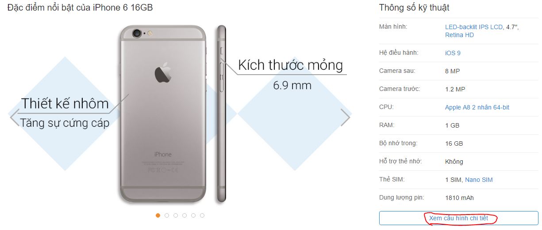This screenshot has height=230, width=542.
Task: Select the fifth carousel dot
Action: pyautogui.click(x=193, y=215)
